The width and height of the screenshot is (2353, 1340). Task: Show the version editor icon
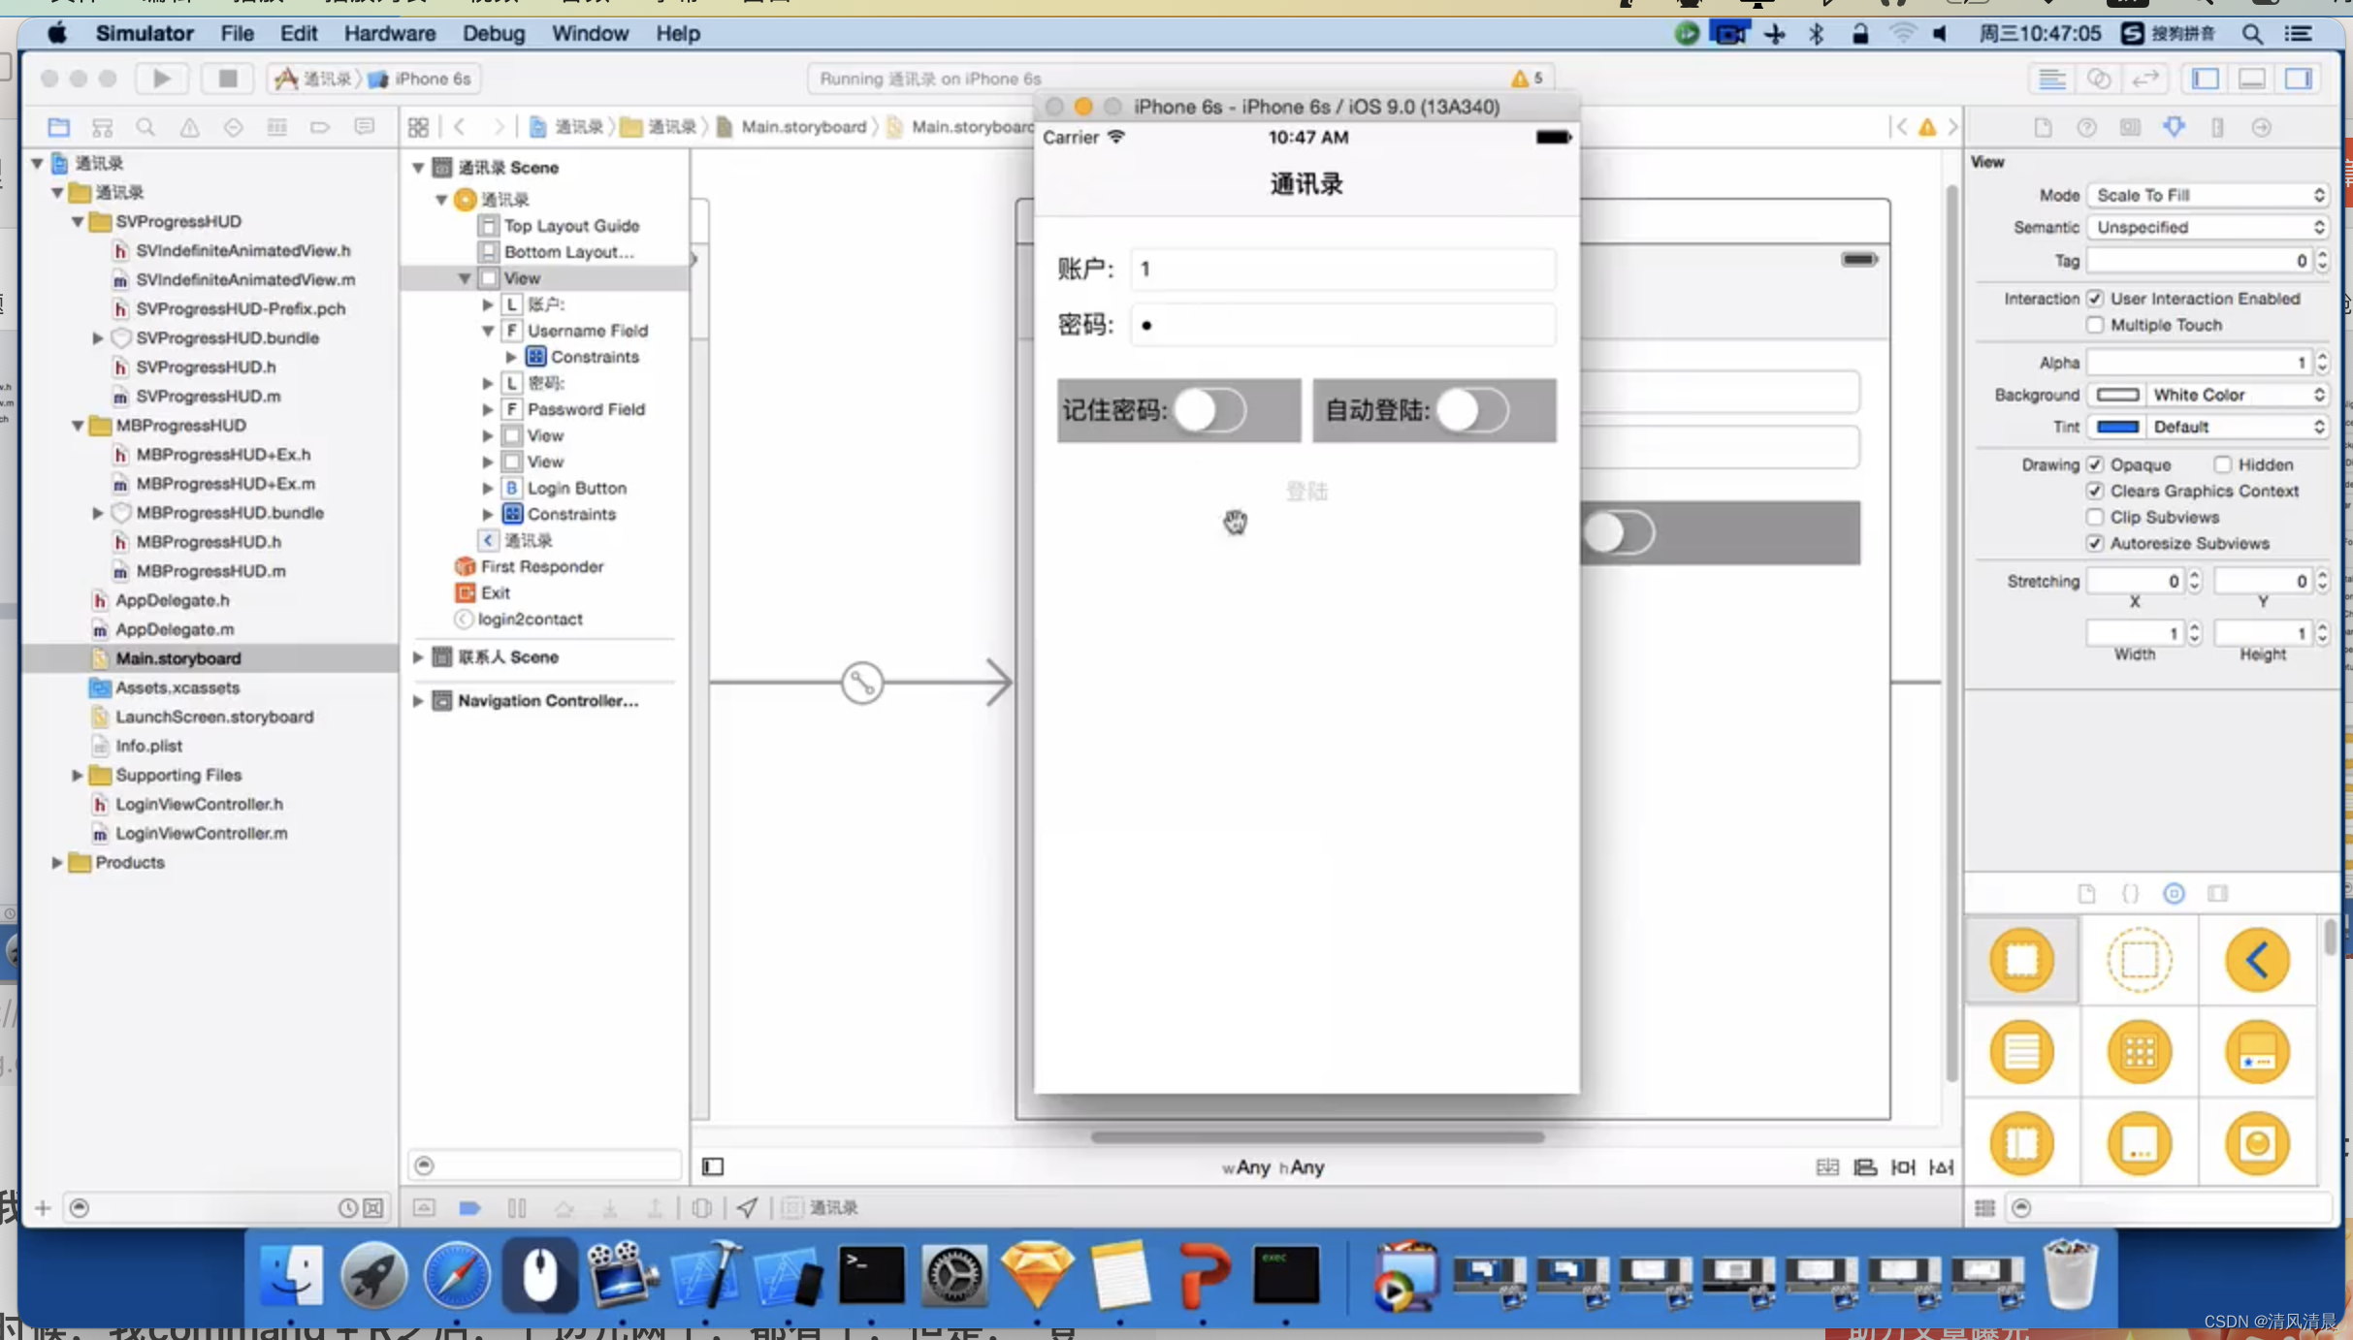click(2145, 79)
